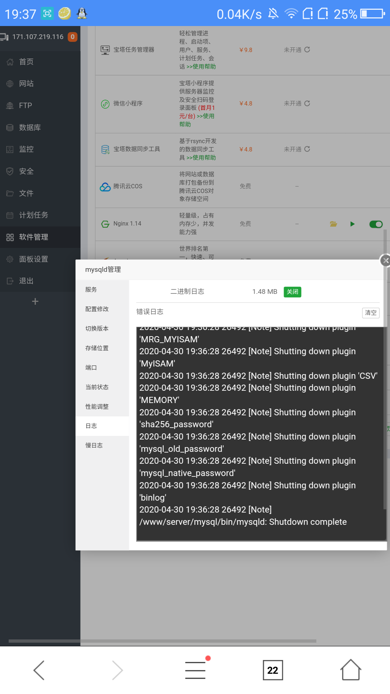This screenshot has width=390, height=694.
Task: Click the 腾讯云COS cloud icon
Action: 105,187
